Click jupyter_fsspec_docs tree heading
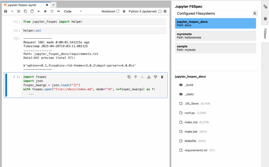Image resolution: width=269 pixels, height=167 pixels. (190, 77)
